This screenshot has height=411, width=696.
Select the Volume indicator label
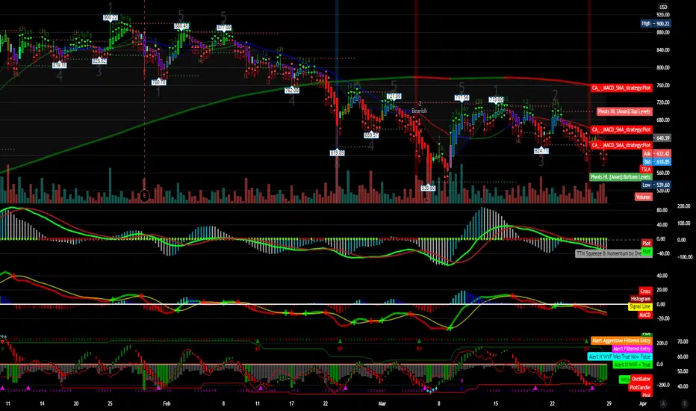click(x=643, y=197)
